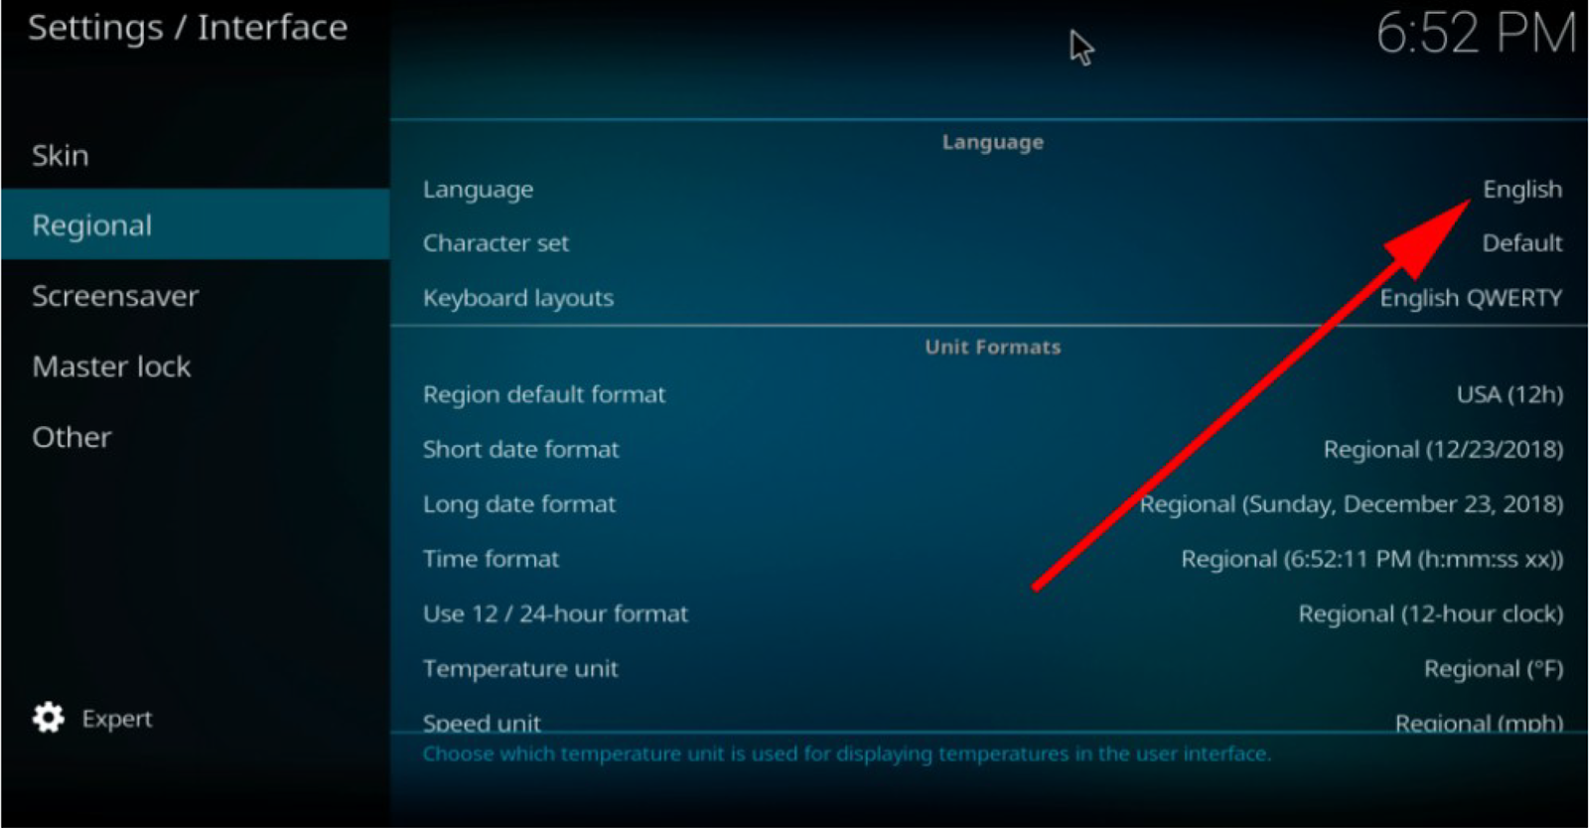Open the Other settings category

click(x=195, y=436)
